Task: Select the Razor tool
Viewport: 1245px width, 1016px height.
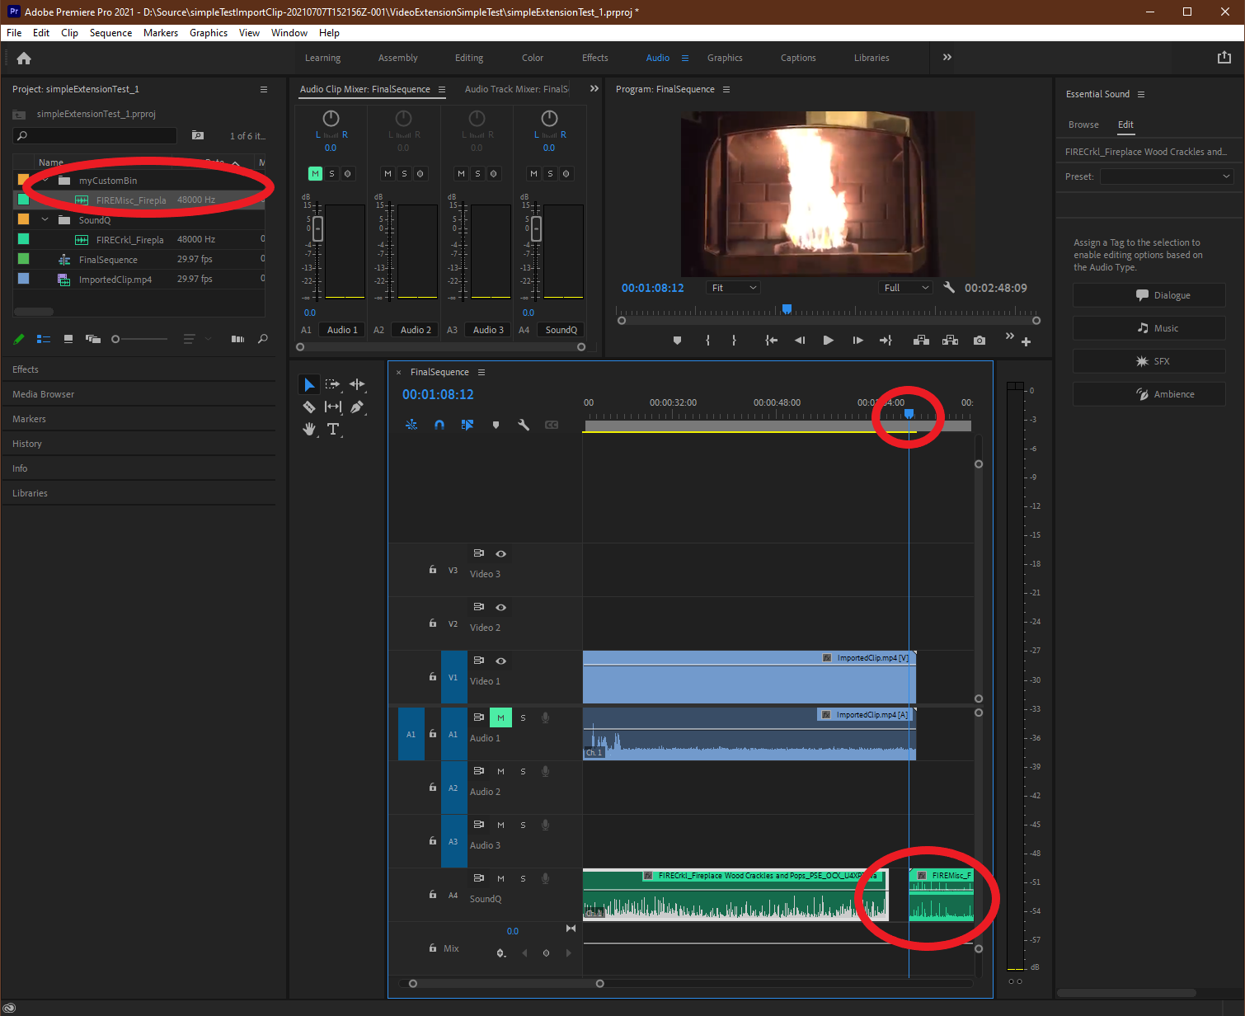Action: coord(308,407)
